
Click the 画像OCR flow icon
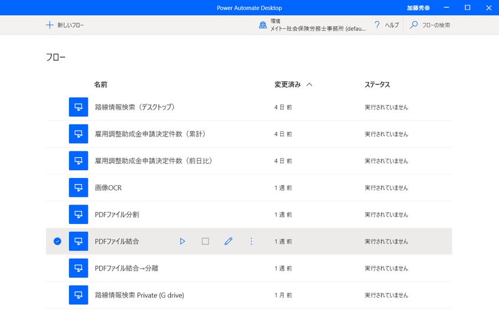(78, 187)
